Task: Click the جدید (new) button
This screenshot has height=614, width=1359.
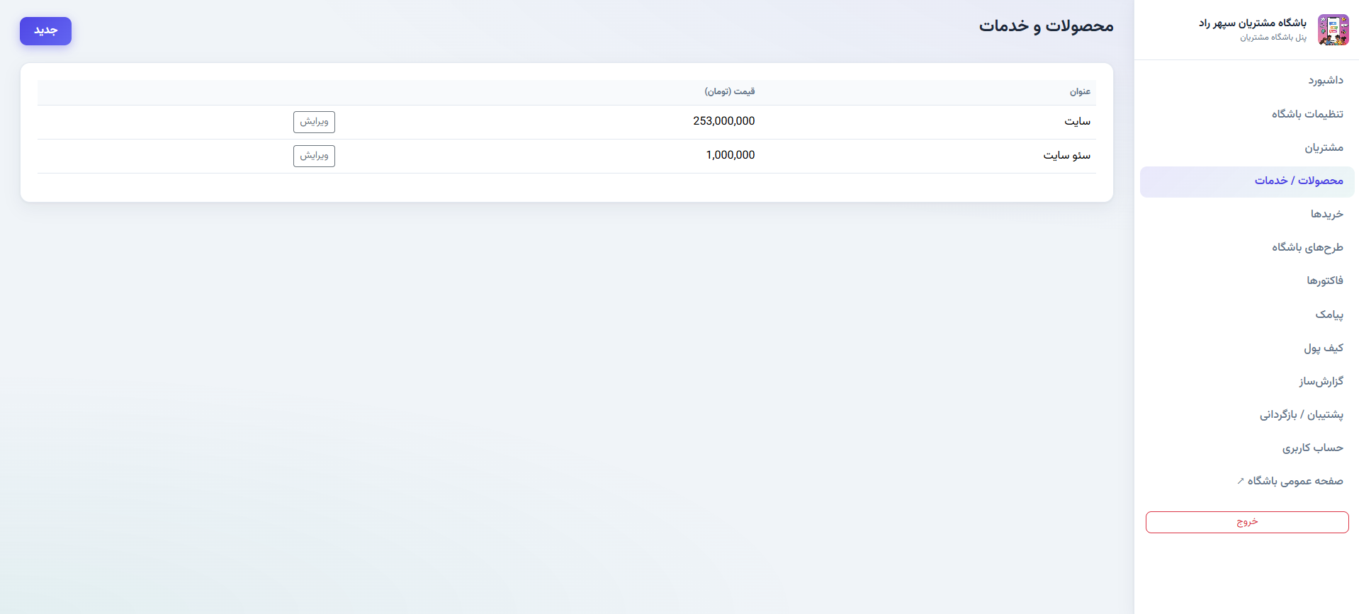Action: click(x=45, y=30)
